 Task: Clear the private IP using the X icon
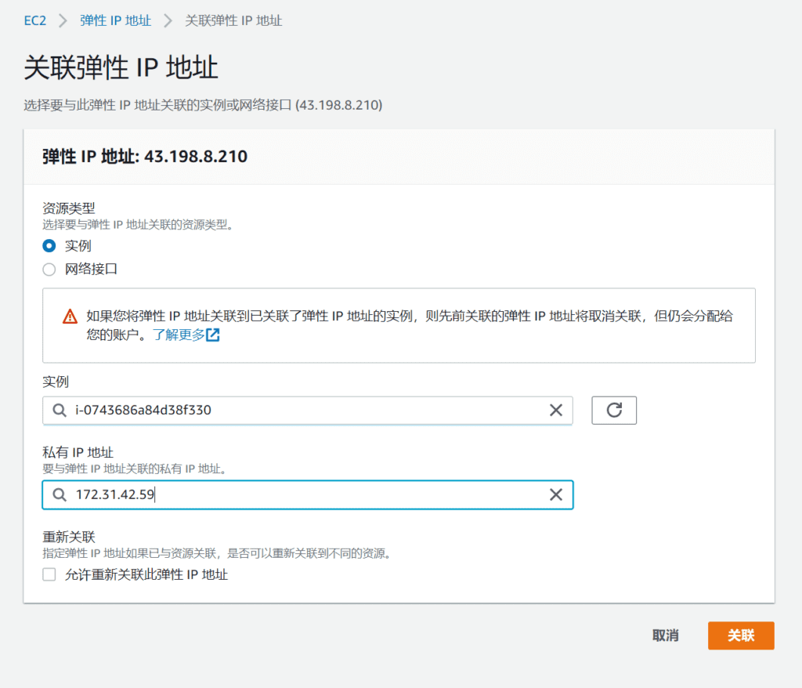click(x=556, y=494)
